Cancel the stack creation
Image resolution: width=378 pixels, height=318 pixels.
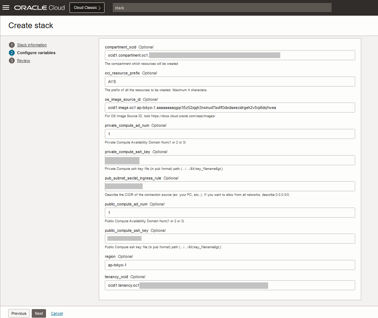pos(57,313)
